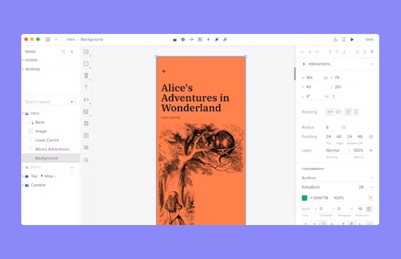Set horizontal resizing to fill container
The width and height of the screenshot is (401, 259).
point(338,112)
